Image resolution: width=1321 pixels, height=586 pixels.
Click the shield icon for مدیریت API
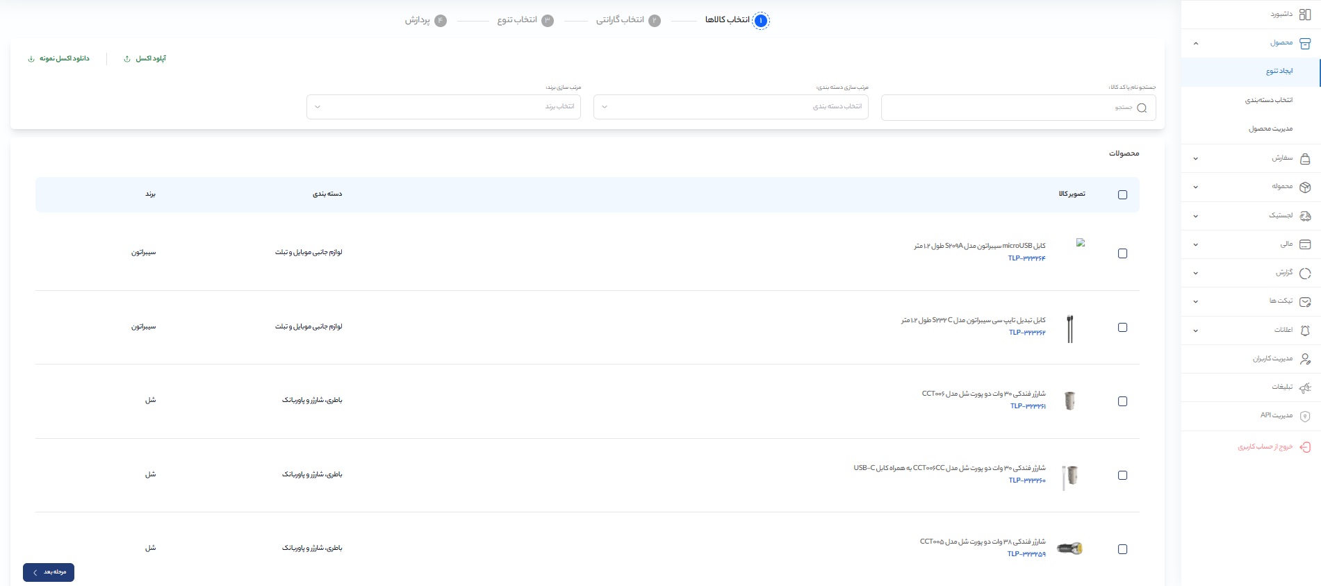pos(1304,416)
